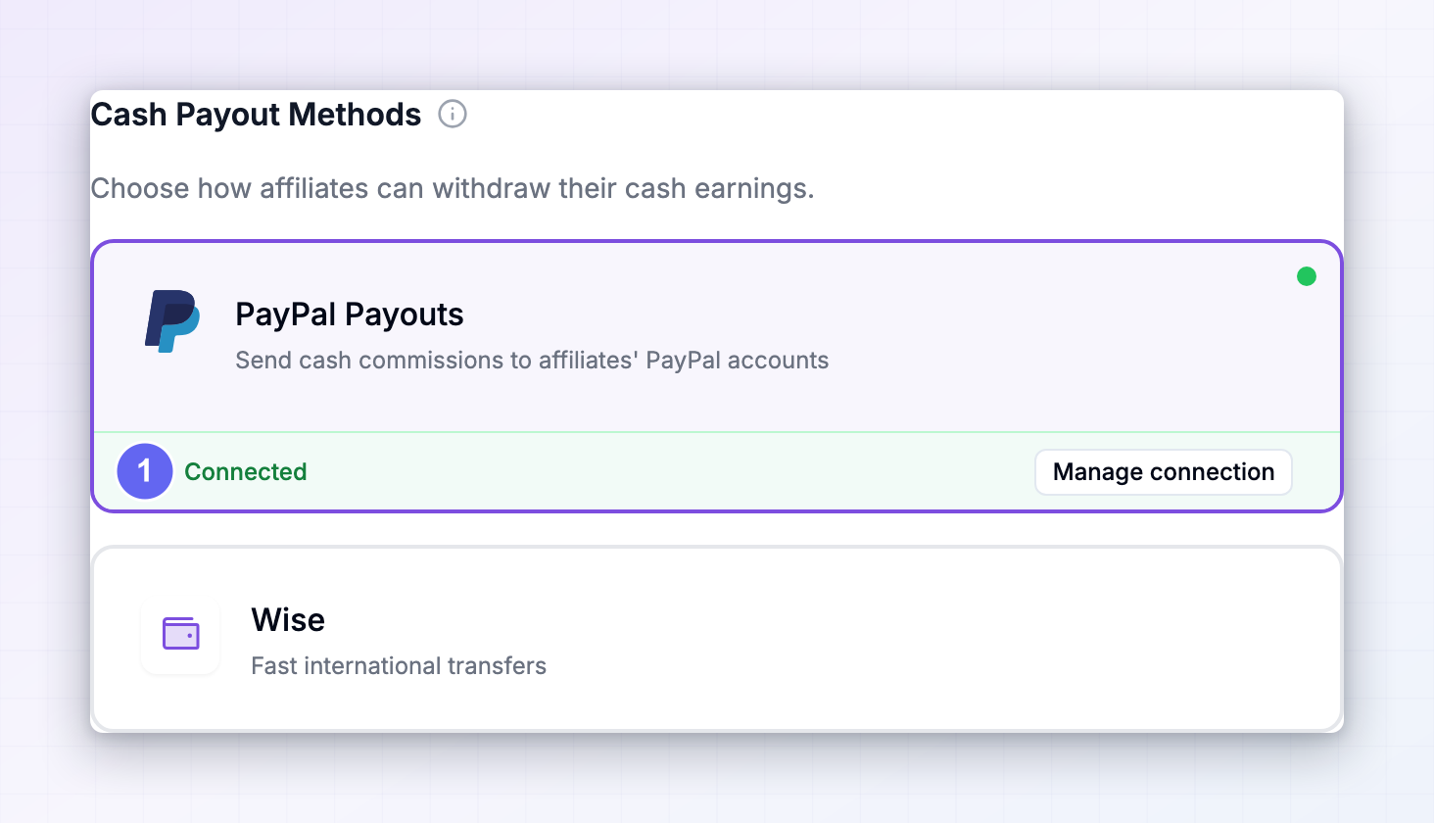Click the numbered step 1 badge
1434x823 pixels.
coord(145,471)
